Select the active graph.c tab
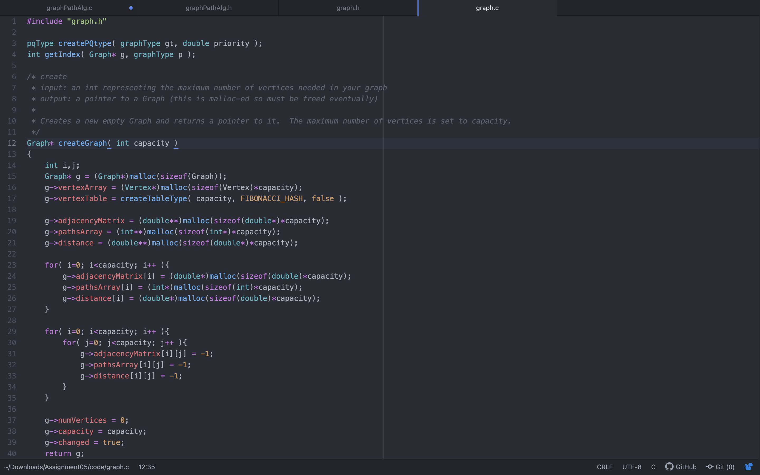Viewport: 760px width, 475px height. point(487,8)
